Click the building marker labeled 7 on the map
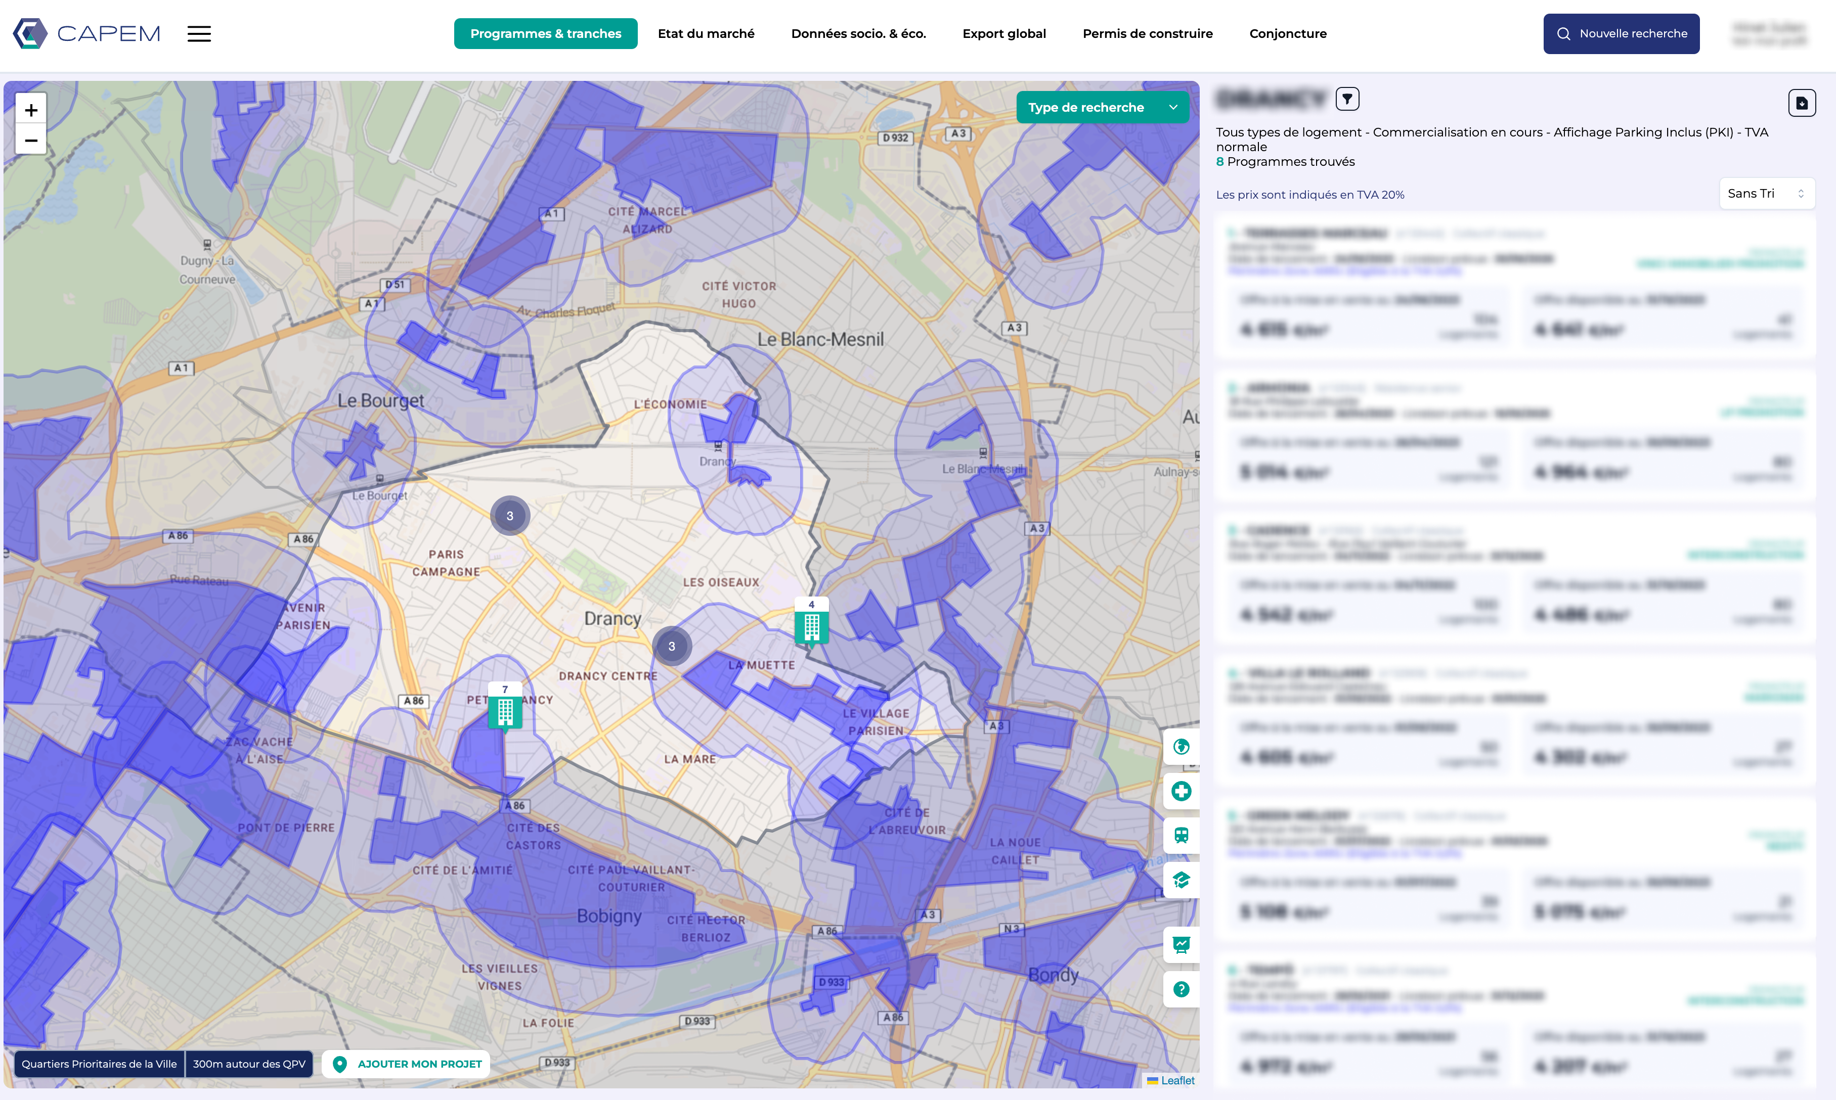The width and height of the screenshot is (1836, 1100). pos(505,710)
